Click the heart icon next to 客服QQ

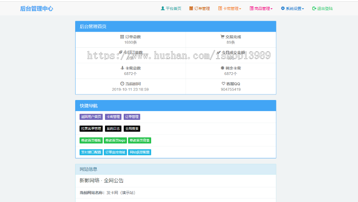[223, 84]
